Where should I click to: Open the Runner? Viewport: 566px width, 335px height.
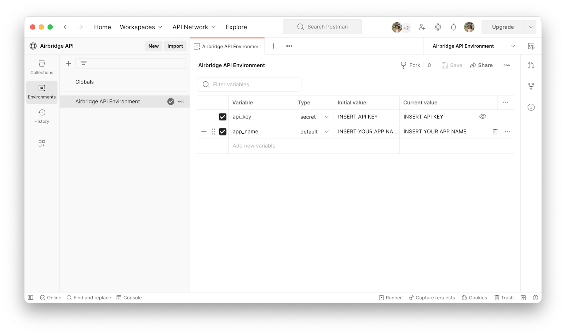click(x=390, y=298)
